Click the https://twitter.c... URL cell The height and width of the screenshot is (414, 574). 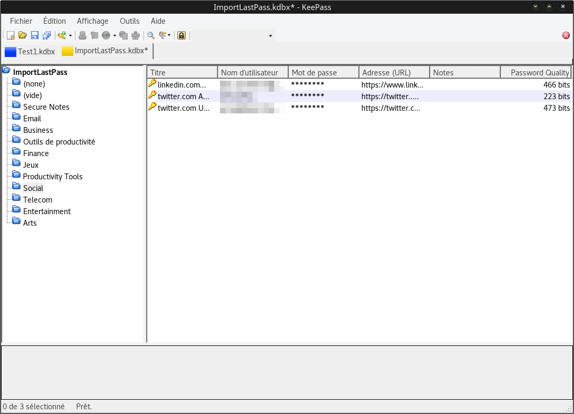click(x=390, y=108)
